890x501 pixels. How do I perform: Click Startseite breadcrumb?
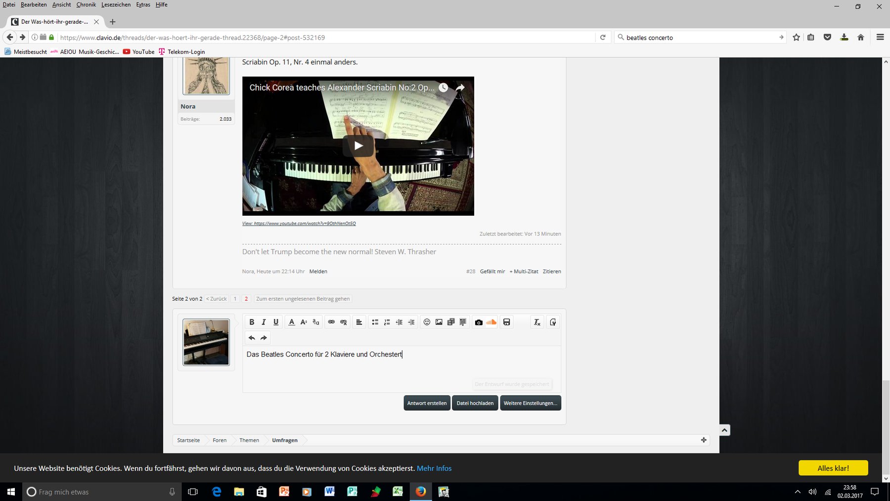coord(188,440)
